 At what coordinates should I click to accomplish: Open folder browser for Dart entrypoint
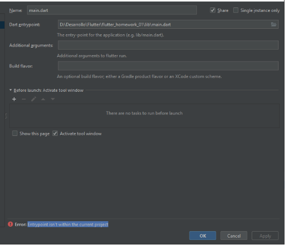274,24
